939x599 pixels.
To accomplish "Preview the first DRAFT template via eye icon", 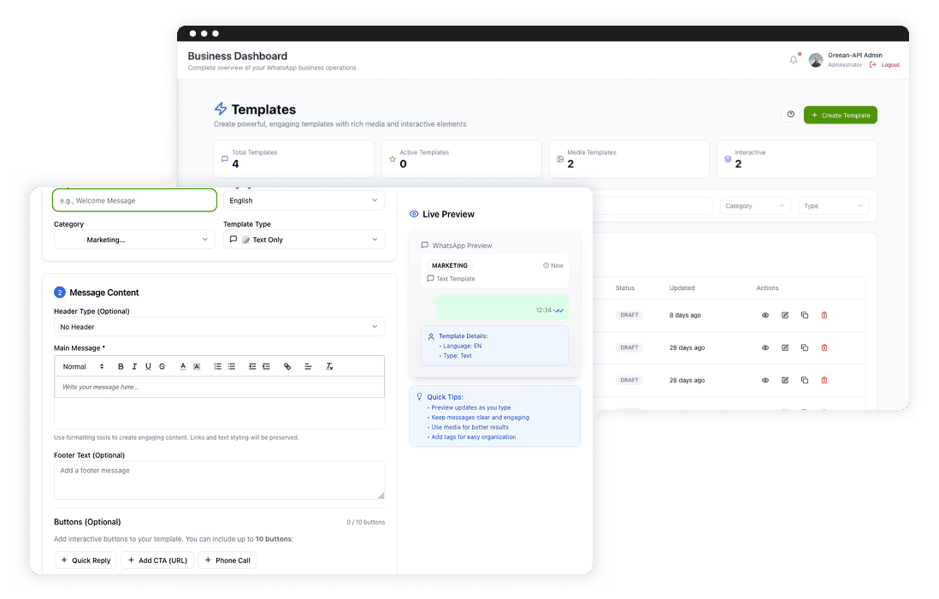I will (765, 315).
